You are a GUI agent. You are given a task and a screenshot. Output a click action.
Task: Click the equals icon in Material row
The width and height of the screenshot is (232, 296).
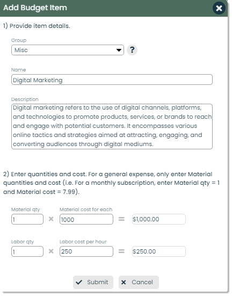point(121,219)
